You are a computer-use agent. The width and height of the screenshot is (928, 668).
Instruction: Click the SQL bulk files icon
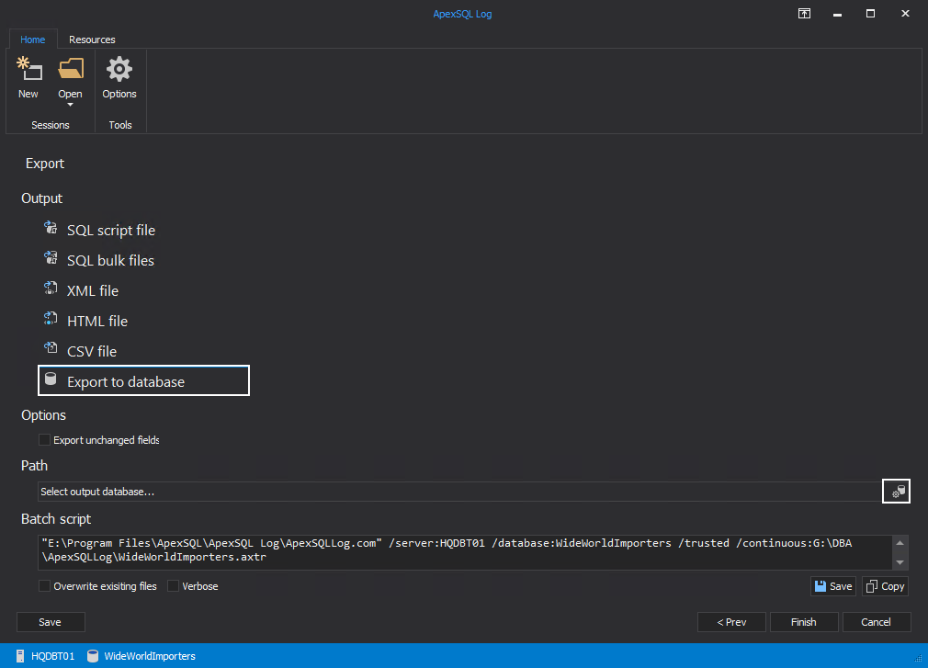(x=51, y=258)
